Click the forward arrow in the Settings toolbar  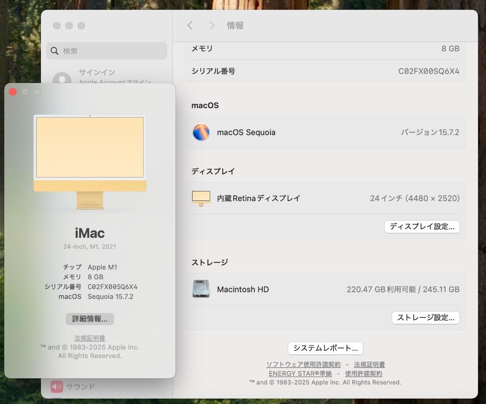[x=211, y=25]
